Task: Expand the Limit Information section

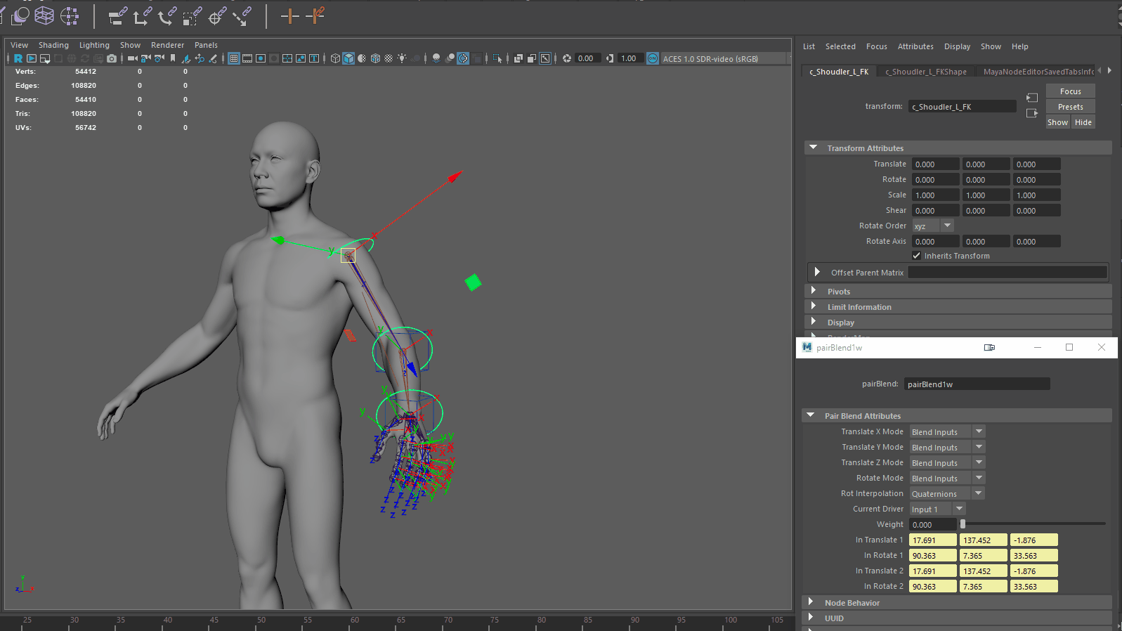Action: [x=814, y=306]
